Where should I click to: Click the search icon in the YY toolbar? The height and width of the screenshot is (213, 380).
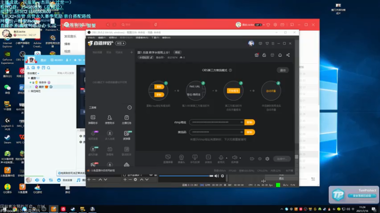(48, 68)
